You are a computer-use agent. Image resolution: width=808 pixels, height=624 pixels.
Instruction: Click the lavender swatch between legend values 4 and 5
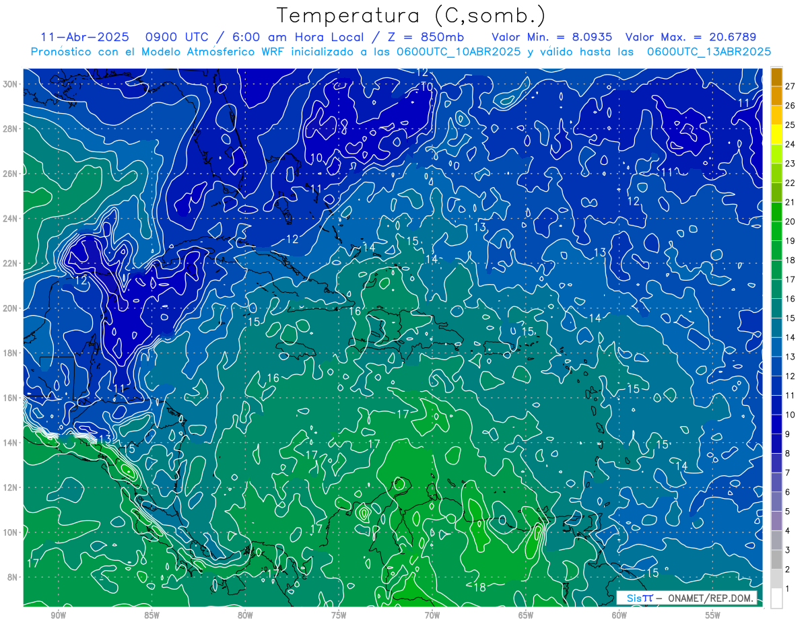776,520
